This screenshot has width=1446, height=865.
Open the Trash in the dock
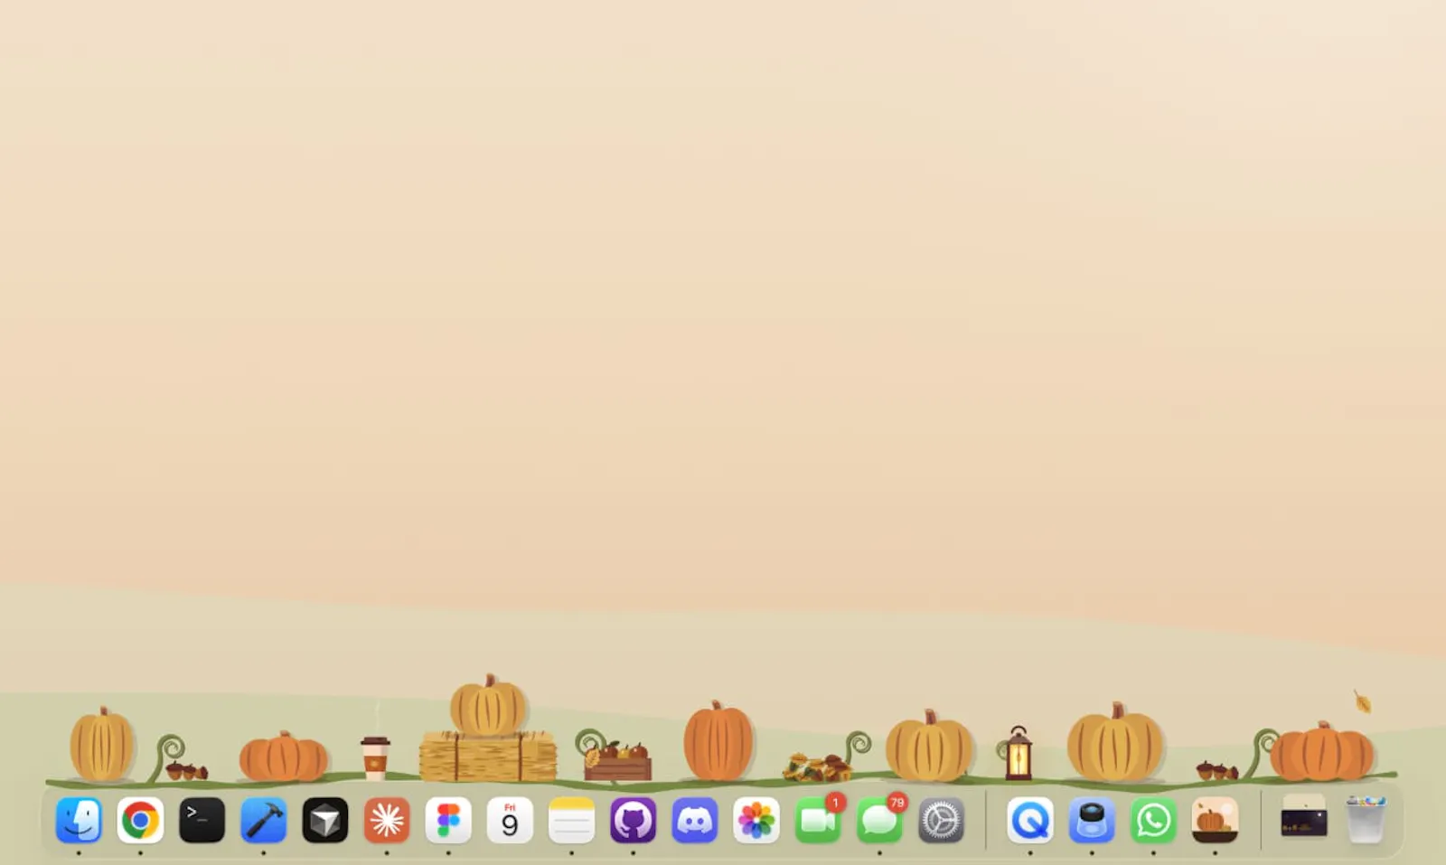(x=1366, y=820)
